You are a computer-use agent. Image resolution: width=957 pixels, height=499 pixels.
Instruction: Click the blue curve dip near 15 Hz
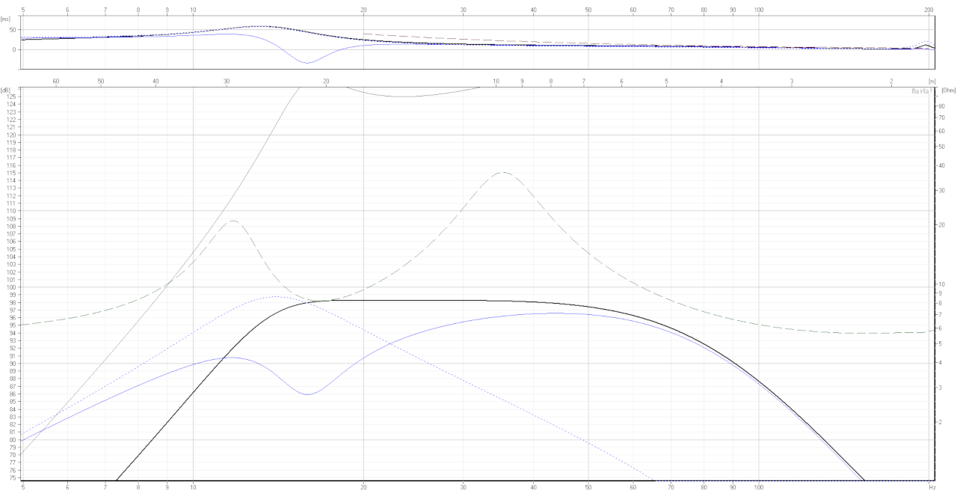[307, 393]
